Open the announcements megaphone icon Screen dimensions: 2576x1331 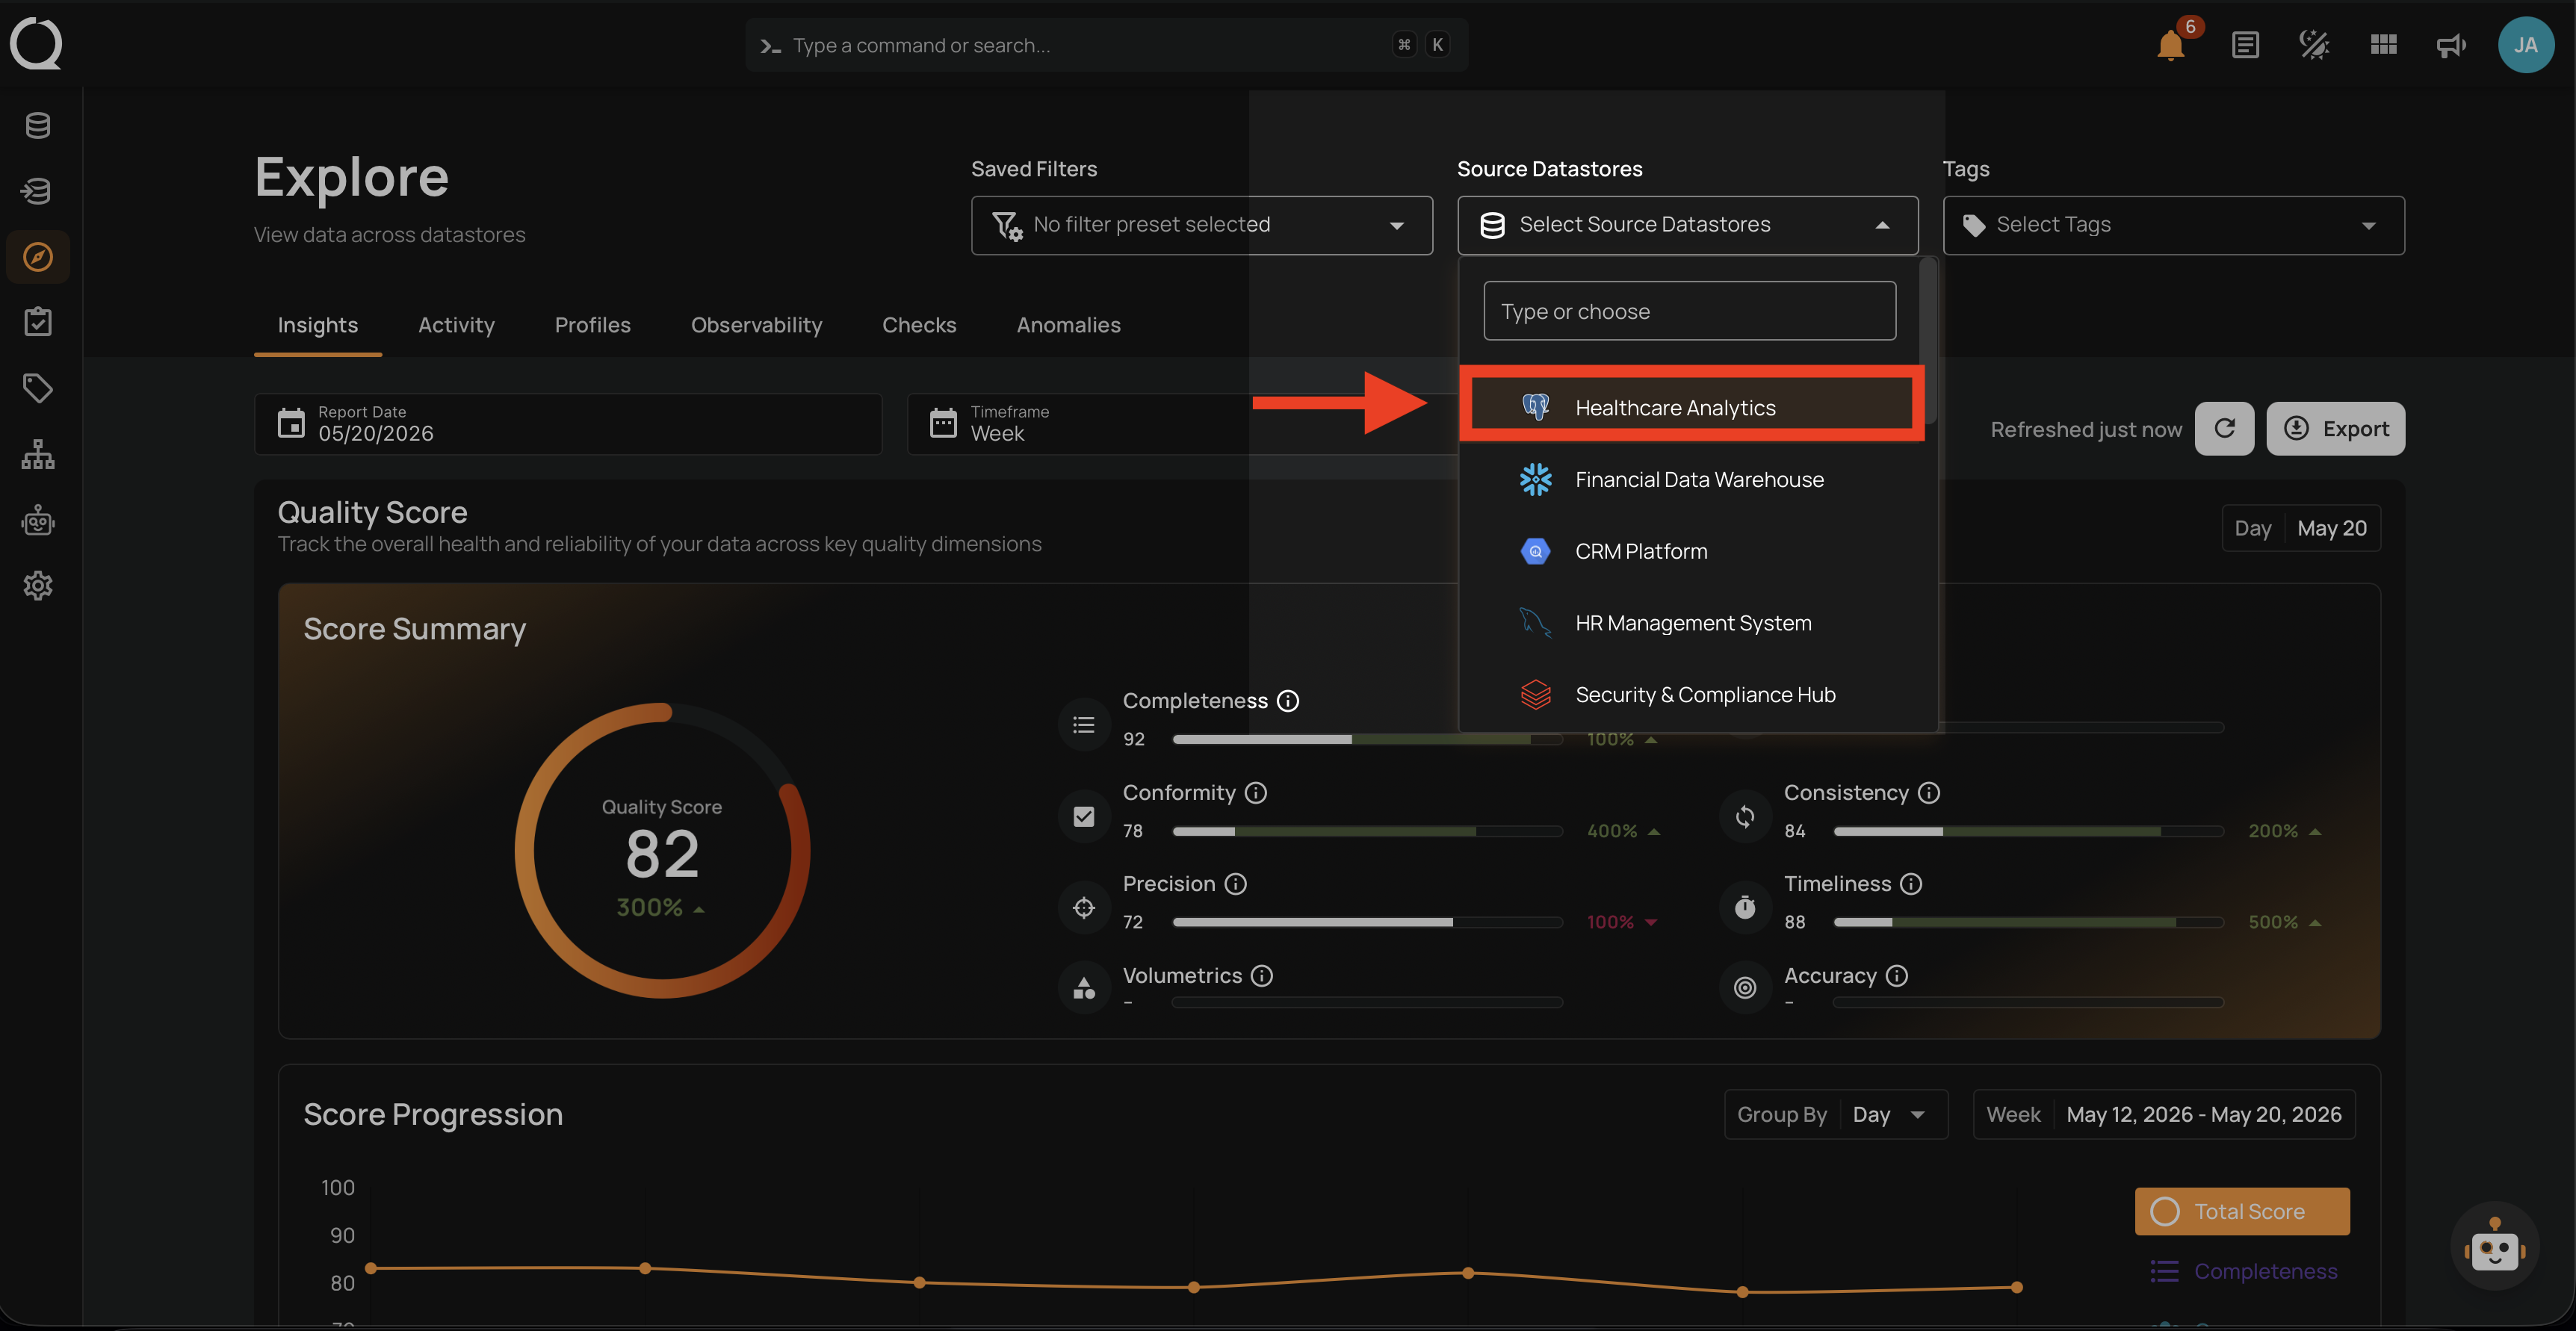click(2451, 45)
